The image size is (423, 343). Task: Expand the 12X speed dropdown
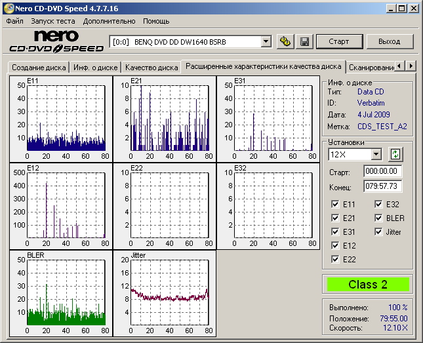click(x=376, y=154)
